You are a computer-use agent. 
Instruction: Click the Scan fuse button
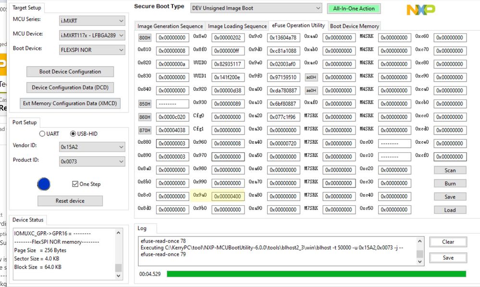[450, 170]
